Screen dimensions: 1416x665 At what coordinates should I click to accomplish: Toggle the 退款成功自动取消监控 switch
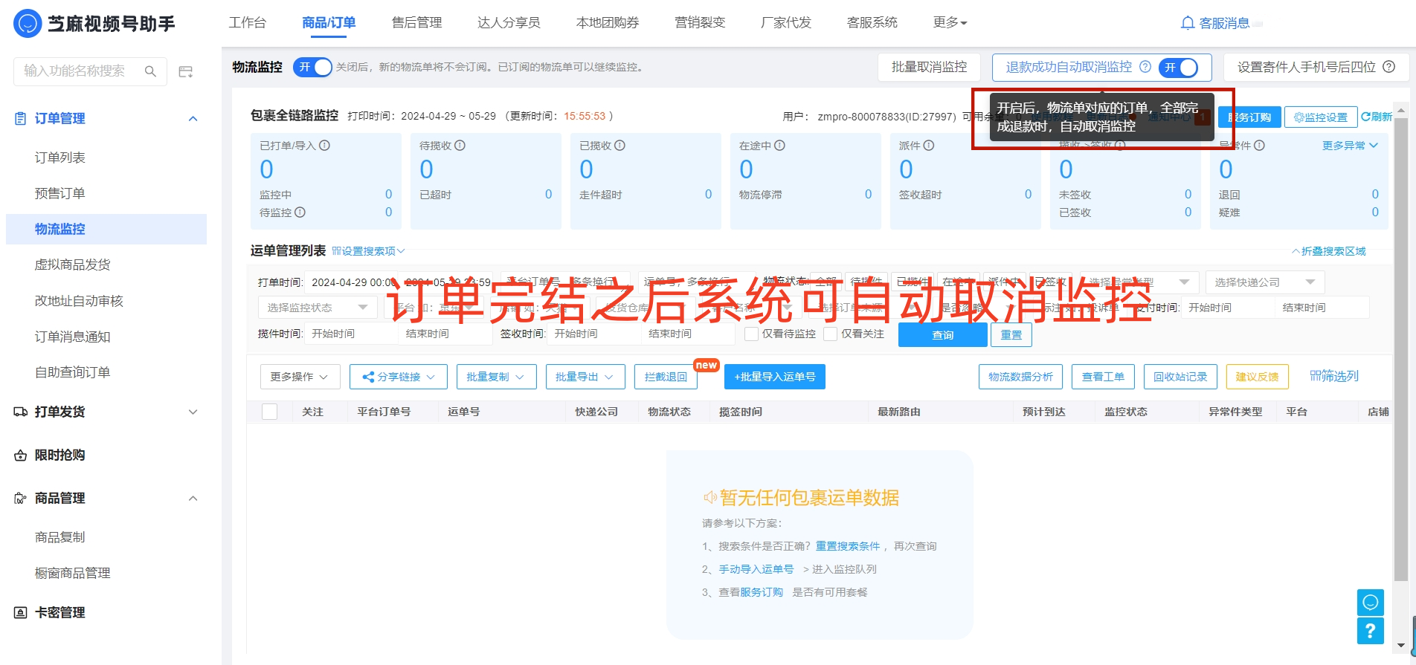pos(1178,68)
